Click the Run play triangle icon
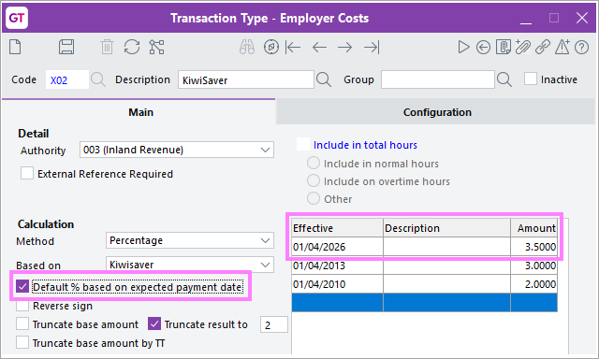 tap(463, 48)
